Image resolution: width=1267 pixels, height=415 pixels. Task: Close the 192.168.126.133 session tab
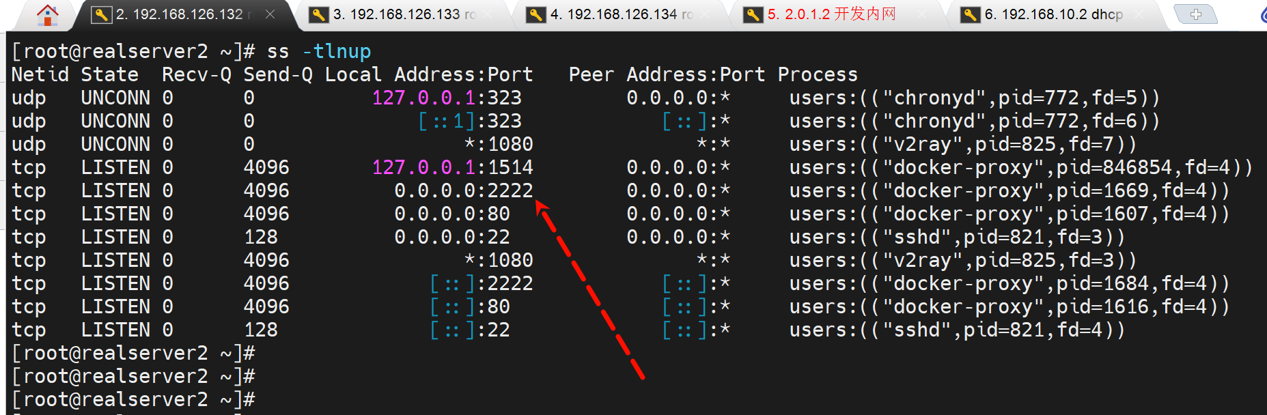click(488, 14)
